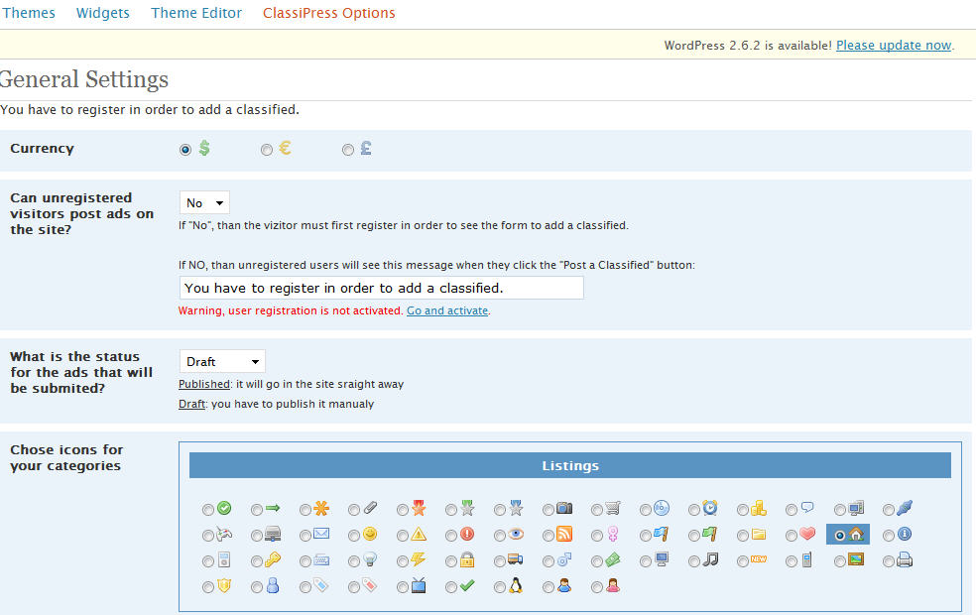Viewport: 976px width, 615px height.
Task: Click the Listings category header bar
Action: (x=570, y=465)
